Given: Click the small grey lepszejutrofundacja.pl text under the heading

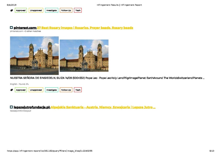Looking at the screenshot, I should click(x=20, y=111).
